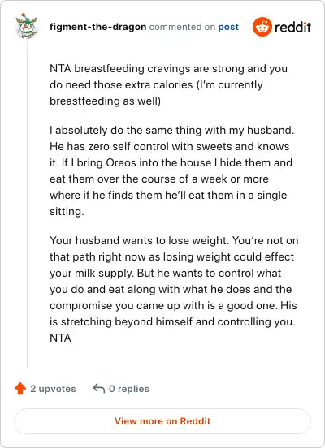325x448 pixels.
Task: Open the blue 'post' link
Action: pyautogui.click(x=228, y=27)
